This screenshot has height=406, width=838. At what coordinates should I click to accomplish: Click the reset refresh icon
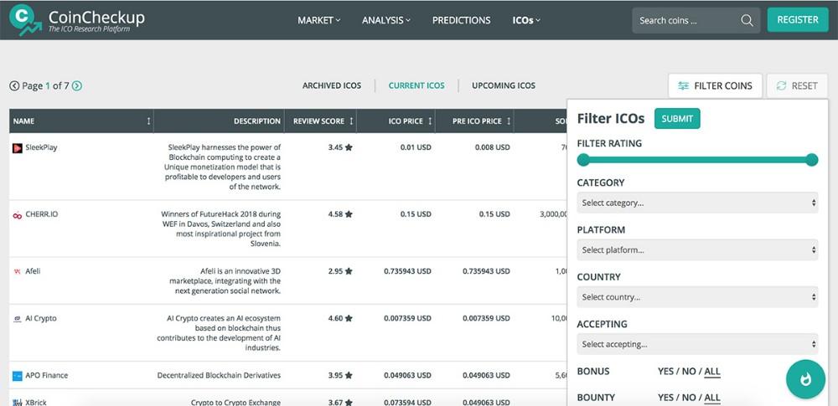(x=781, y=86)
